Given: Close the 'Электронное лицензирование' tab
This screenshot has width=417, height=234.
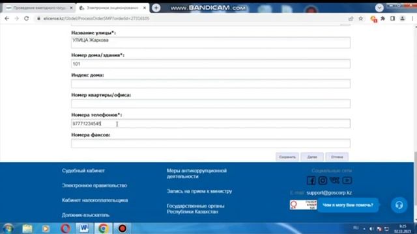Looking at the screenshot, I should tap(145, 8).
